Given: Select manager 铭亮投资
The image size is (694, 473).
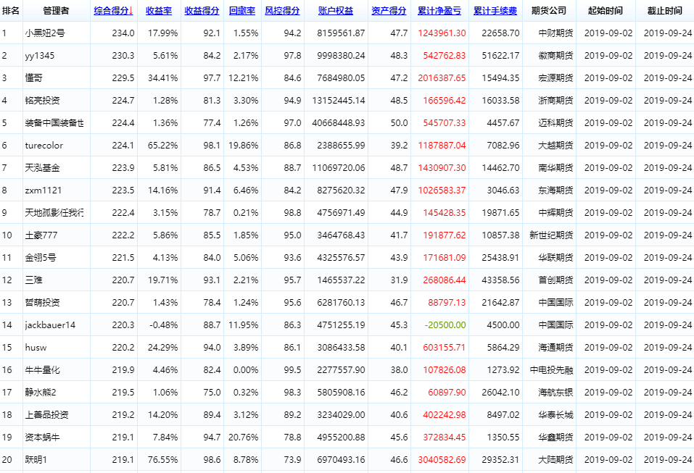Looking at the screenshot, I should point(43,101).
